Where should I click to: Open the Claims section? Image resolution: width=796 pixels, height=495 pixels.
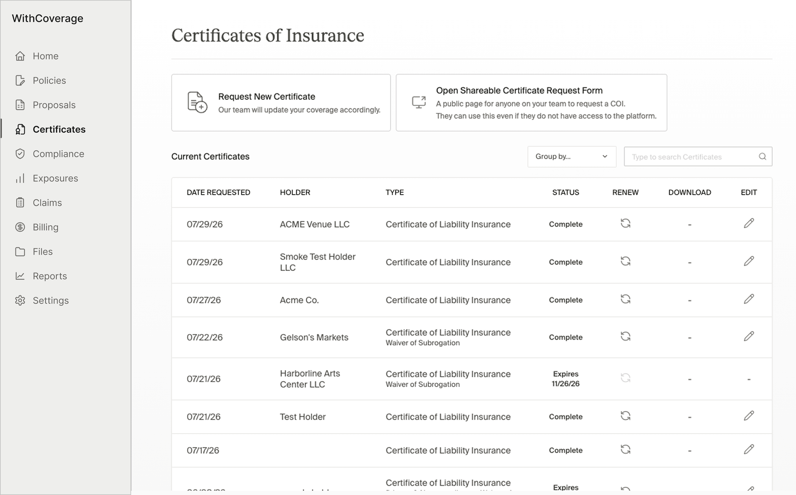coord(47,203)
